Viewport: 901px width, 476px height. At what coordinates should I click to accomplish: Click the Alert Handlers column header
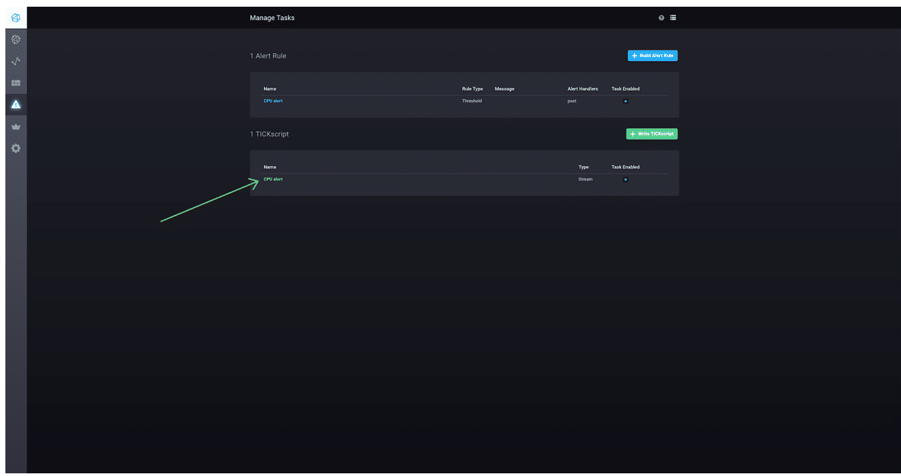[x=582, y=89]
